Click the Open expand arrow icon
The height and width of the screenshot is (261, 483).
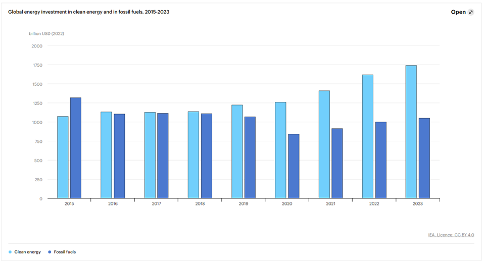pos(471,12)
